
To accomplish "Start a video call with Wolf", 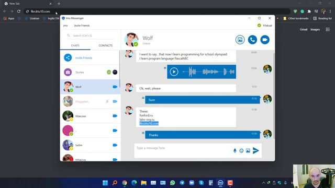I will point(265,40).
